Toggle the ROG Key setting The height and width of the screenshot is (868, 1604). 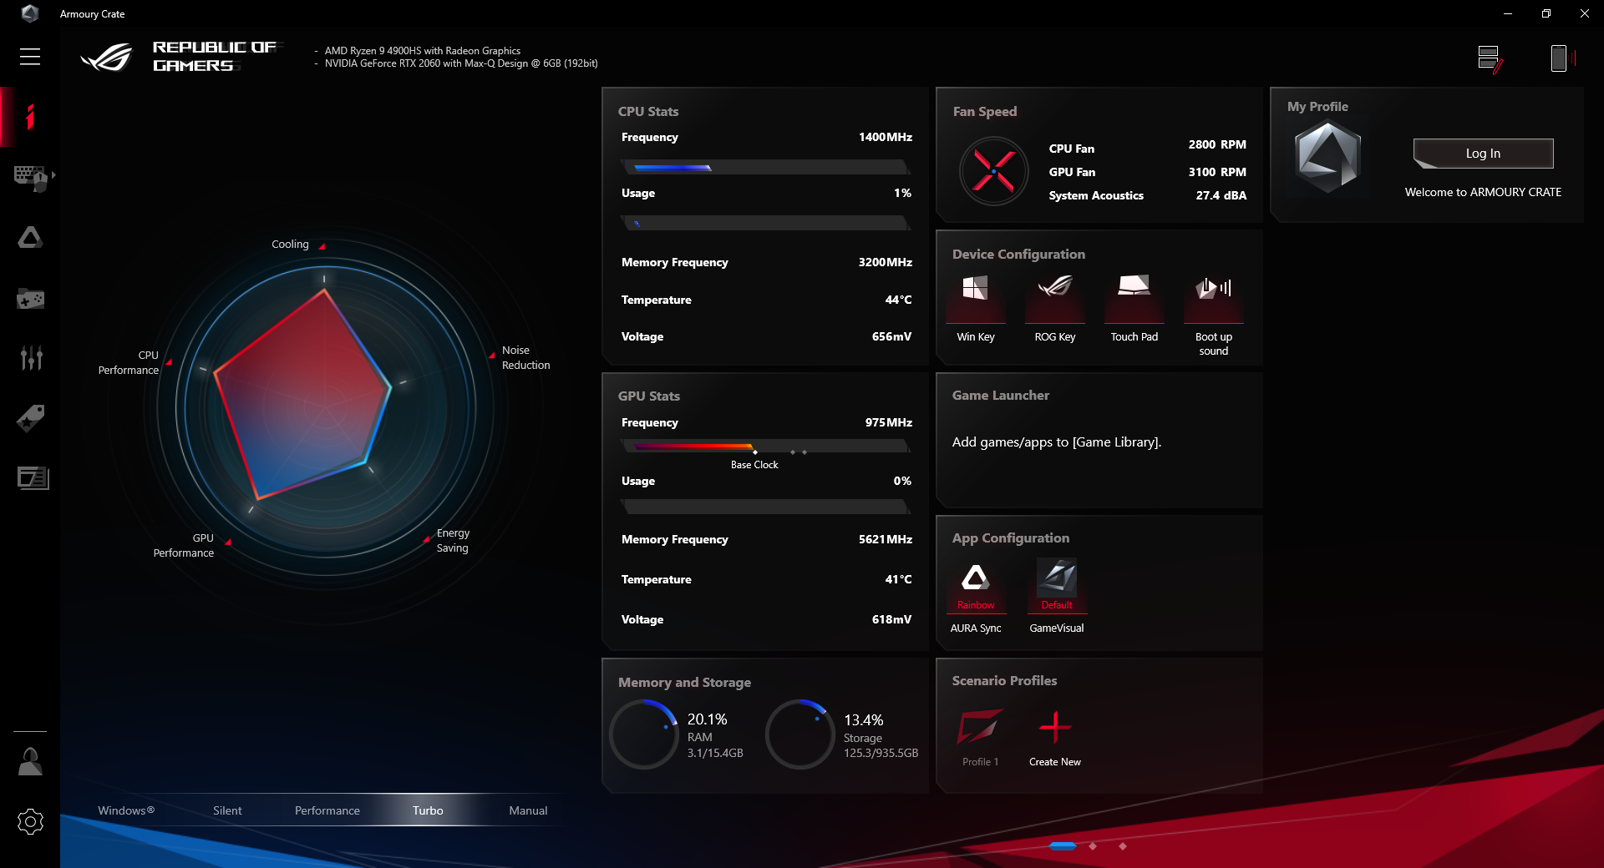tap(1054, 308)
